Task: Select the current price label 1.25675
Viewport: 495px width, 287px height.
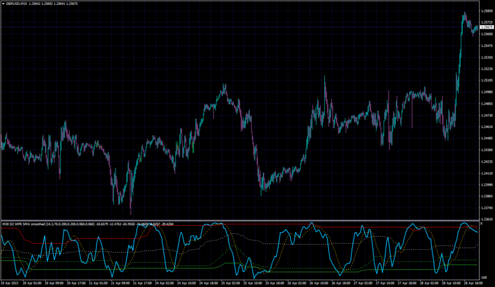Action: pyautogui.click(x=486, y=27)
